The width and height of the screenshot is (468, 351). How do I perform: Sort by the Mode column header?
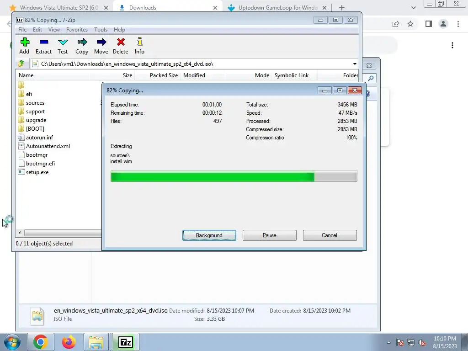click(x=249, y=75)
